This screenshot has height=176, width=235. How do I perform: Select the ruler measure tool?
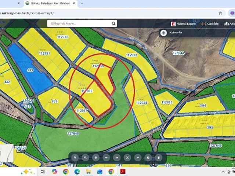pyautogui.click(x=138, y=158)
